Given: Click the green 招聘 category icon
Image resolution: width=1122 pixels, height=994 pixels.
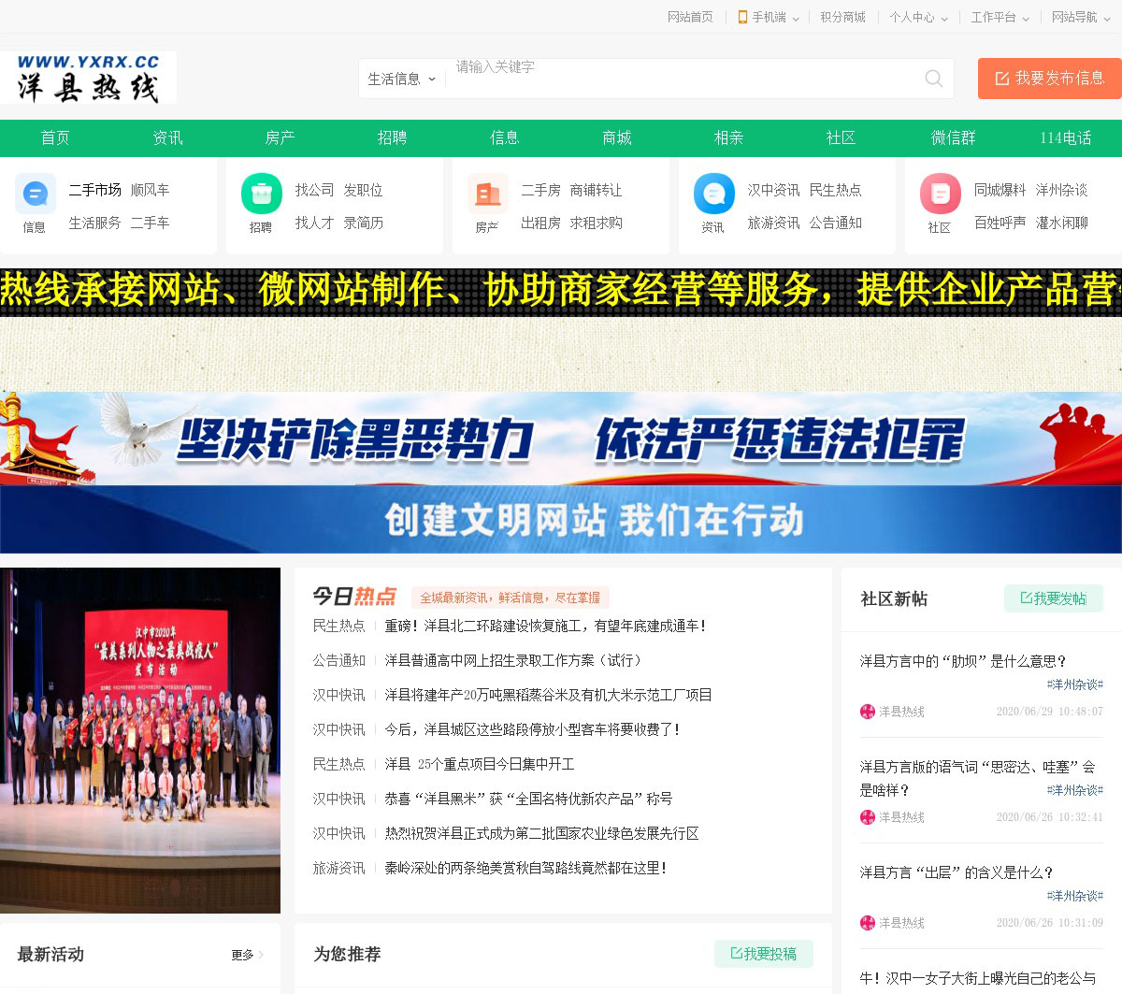Looking at the screenshot, I should [x=262, y=194].
